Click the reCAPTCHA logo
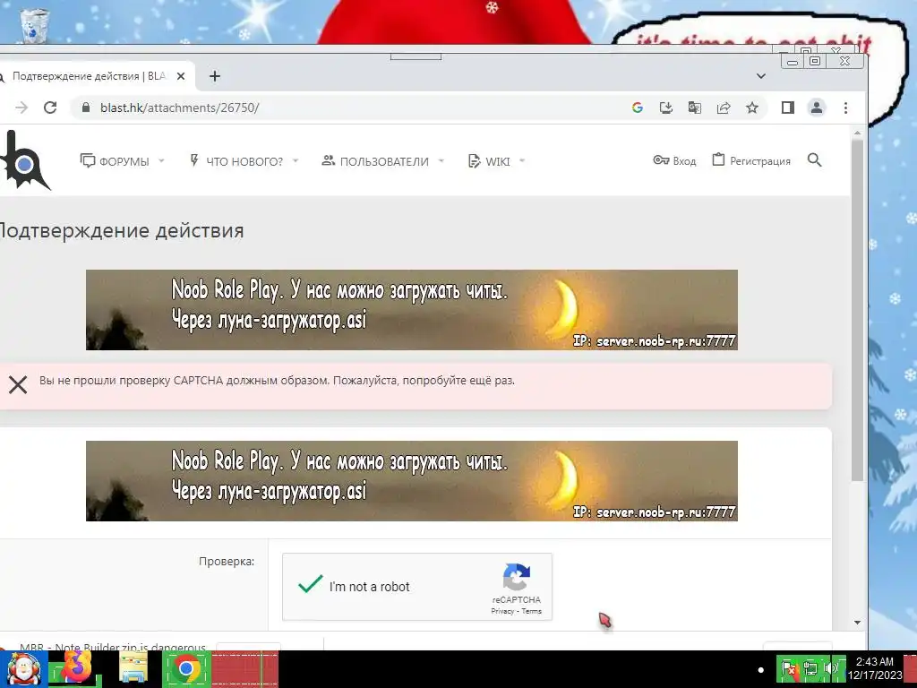 pos(517,578)
